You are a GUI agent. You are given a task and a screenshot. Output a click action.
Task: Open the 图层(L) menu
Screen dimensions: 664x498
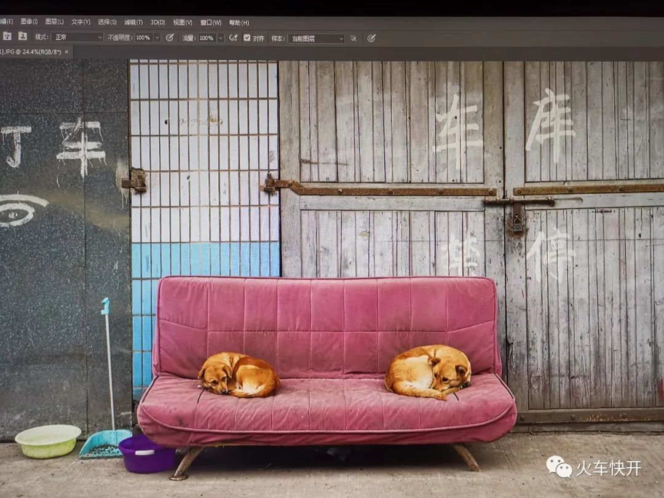(54, 22)
